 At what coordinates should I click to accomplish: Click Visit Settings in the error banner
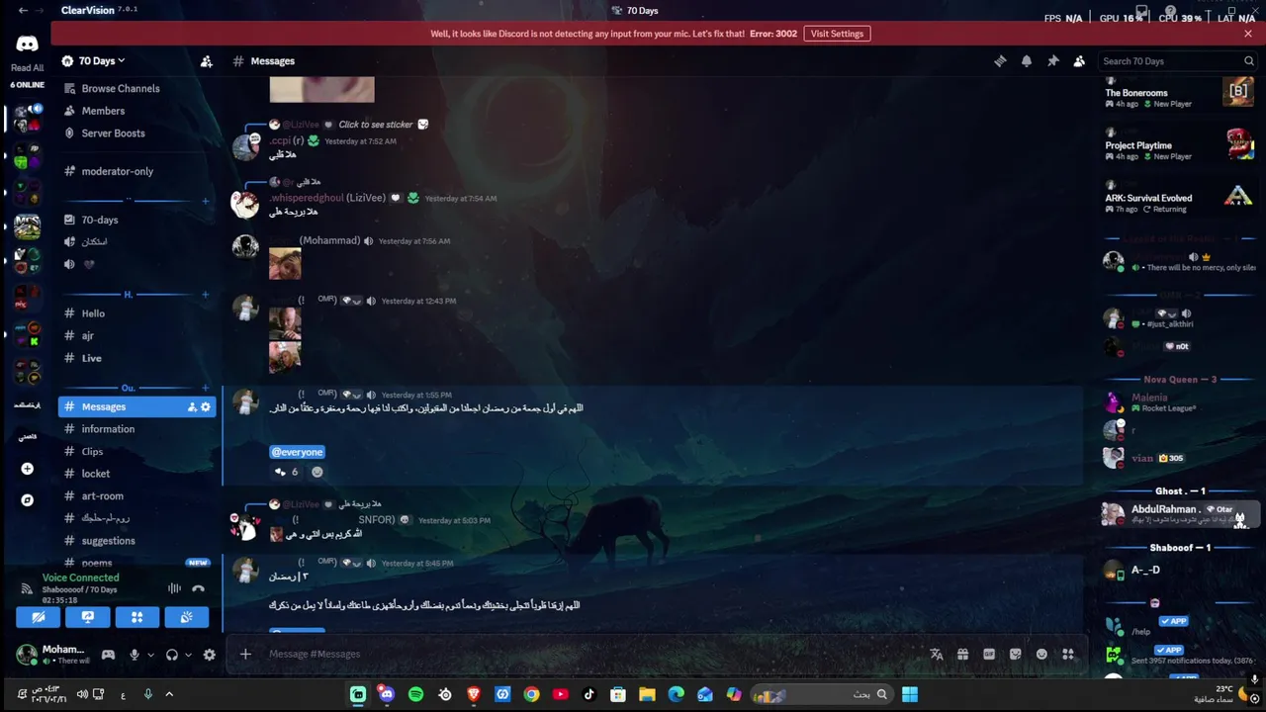[837, 34]
